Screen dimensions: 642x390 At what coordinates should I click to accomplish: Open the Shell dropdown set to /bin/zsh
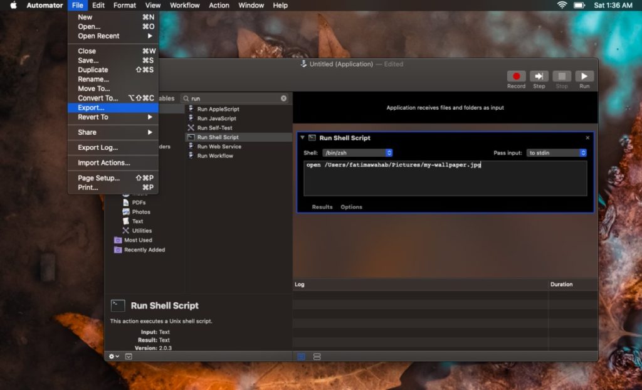[x=357, y=152]
